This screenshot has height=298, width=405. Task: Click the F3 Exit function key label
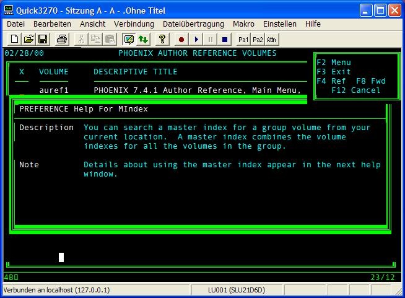[334, 72]
